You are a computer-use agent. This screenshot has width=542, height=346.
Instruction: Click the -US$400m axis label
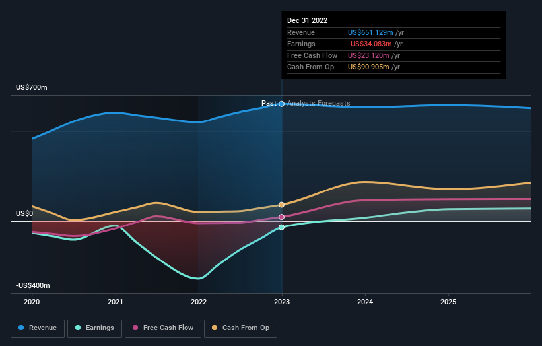tap(33, 285)
